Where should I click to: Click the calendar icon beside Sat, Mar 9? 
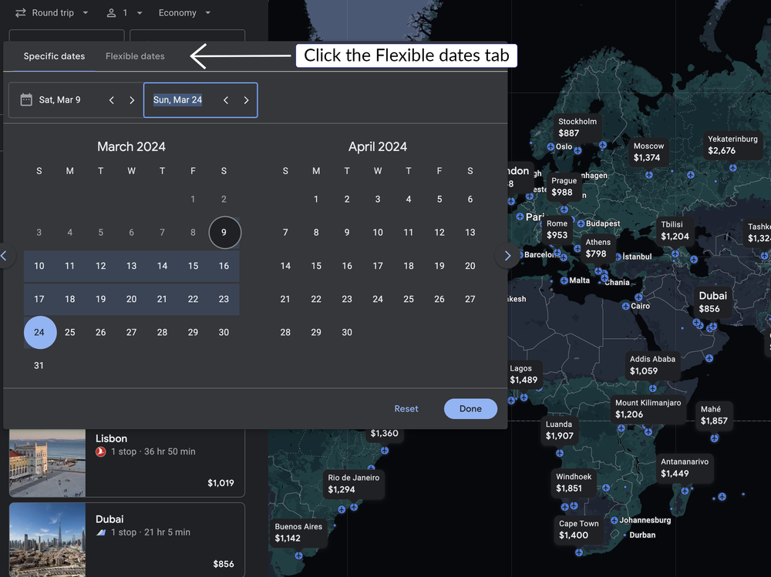click(x=26, y=99)
